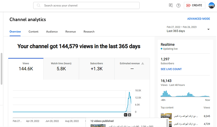The height and width of the screenshot is (127, 217).
Task: Open the help question mark icon
Action: [178, 5]
